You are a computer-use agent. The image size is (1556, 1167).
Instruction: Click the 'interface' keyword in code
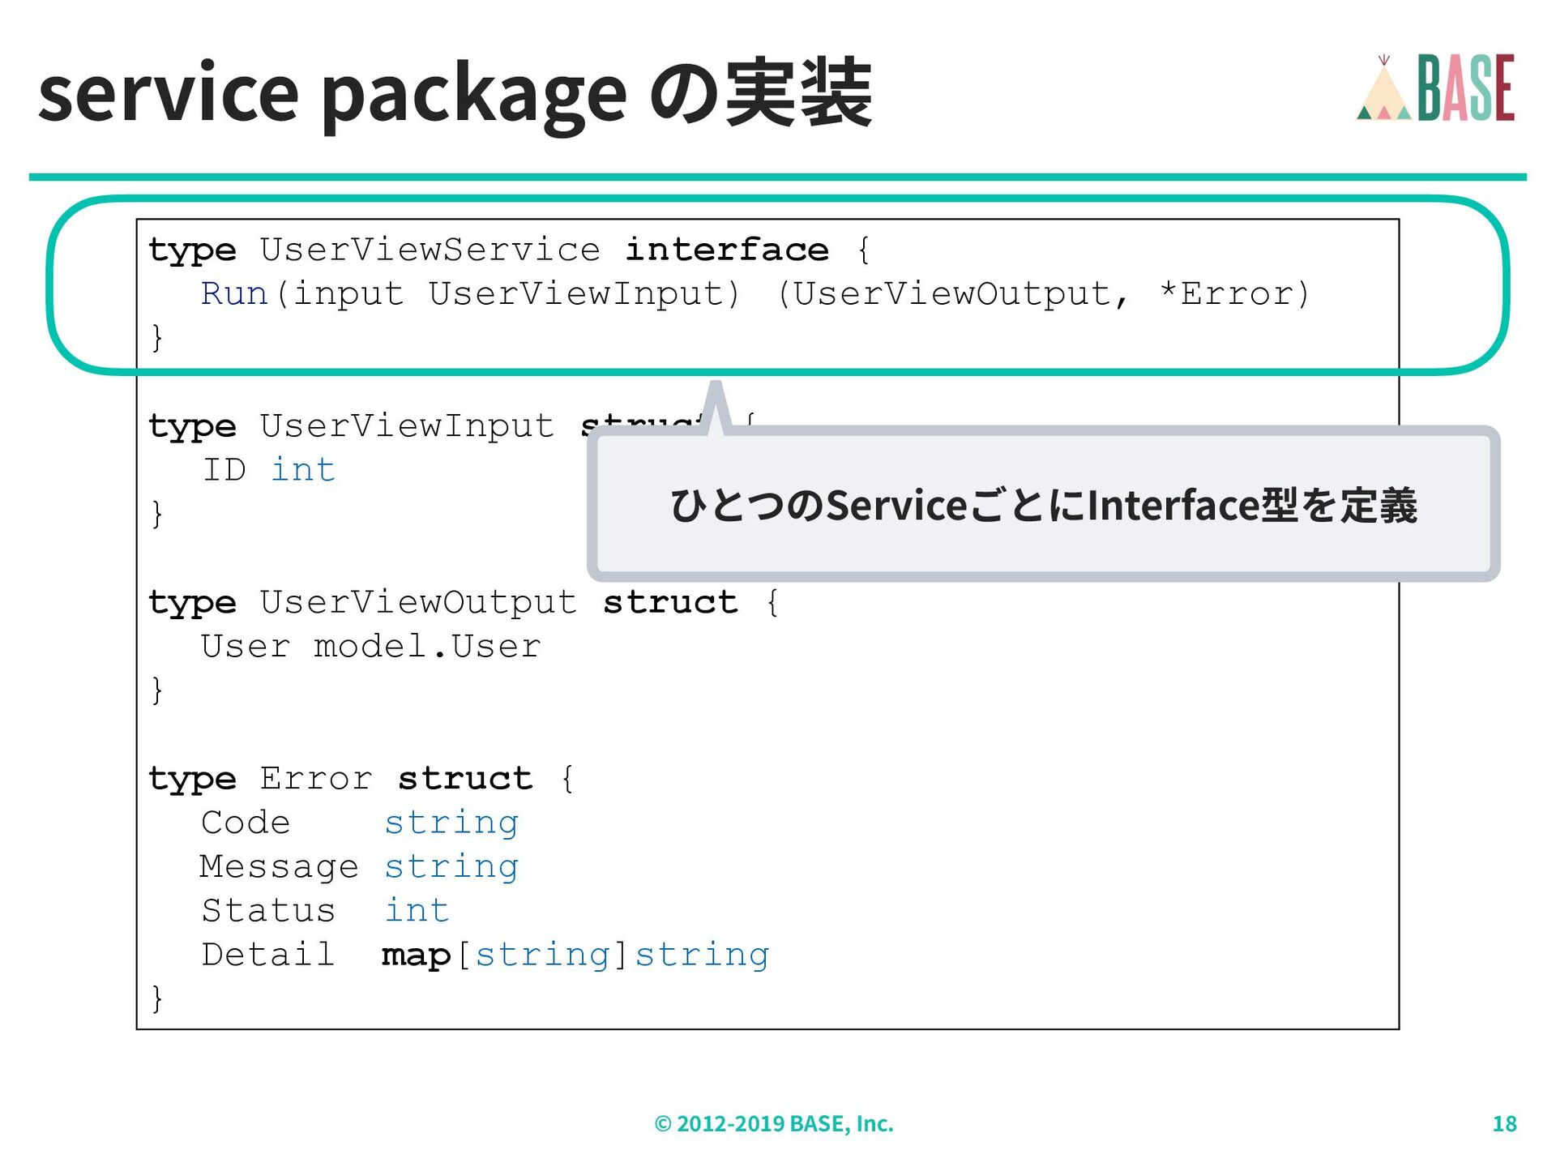[727, 250]
